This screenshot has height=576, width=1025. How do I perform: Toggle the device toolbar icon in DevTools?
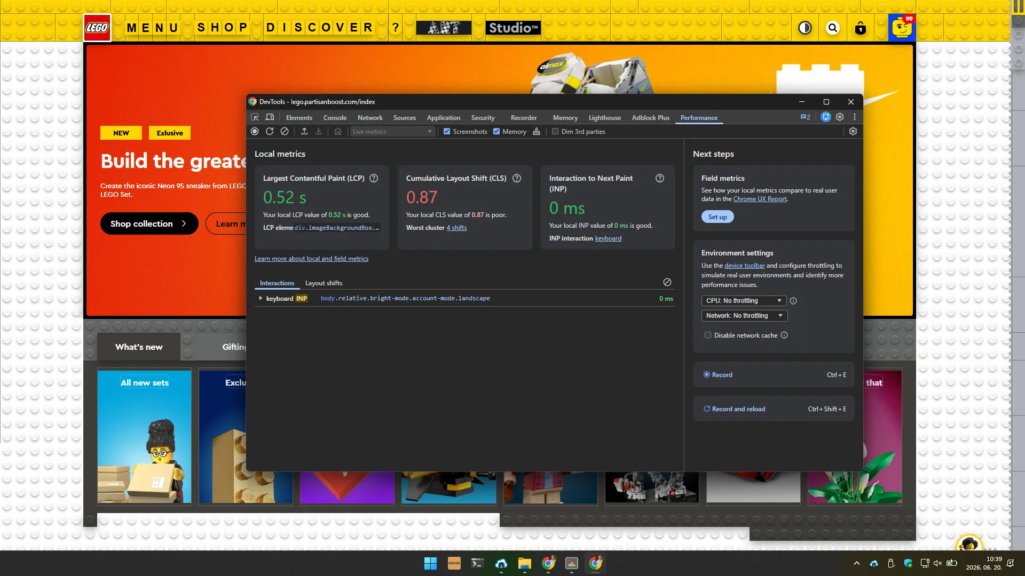click(270, 117)
